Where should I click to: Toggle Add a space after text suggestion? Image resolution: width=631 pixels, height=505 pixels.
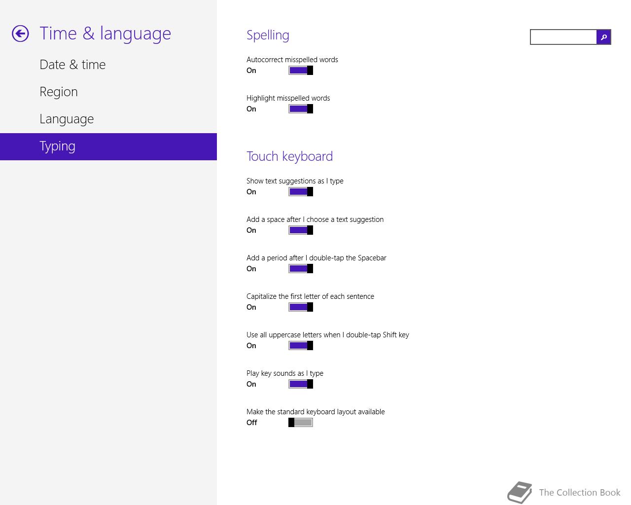tap(301, 230)
